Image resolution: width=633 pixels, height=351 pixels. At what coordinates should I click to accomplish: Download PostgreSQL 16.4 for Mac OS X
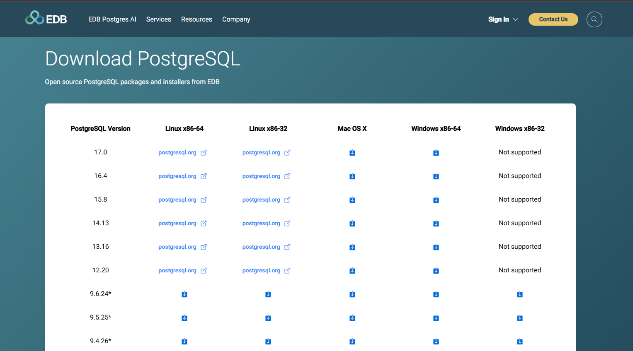352,176
